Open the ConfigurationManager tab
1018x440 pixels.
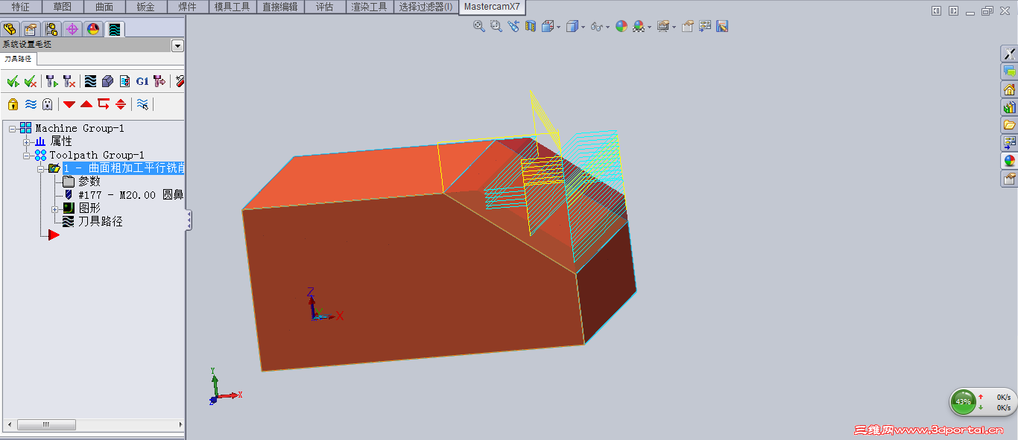point(51,29)
